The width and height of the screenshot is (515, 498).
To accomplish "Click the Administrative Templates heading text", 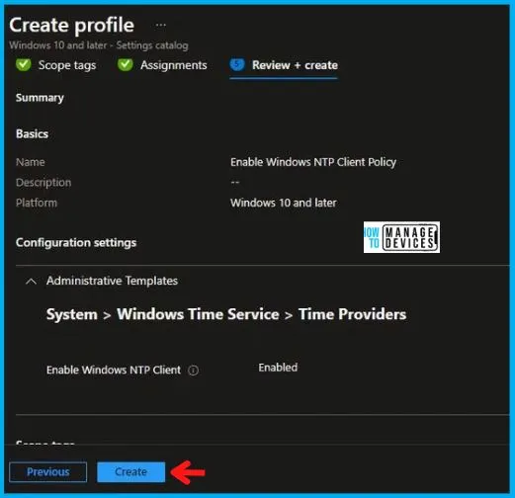I will coord(112,281).
